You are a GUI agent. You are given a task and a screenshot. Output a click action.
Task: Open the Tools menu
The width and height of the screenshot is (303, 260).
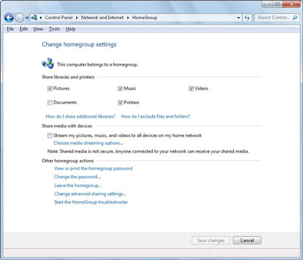55,29
